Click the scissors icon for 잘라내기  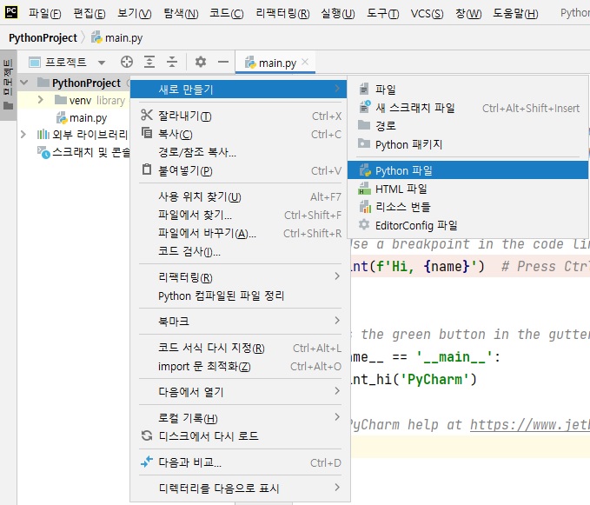[x=147, y=115]
